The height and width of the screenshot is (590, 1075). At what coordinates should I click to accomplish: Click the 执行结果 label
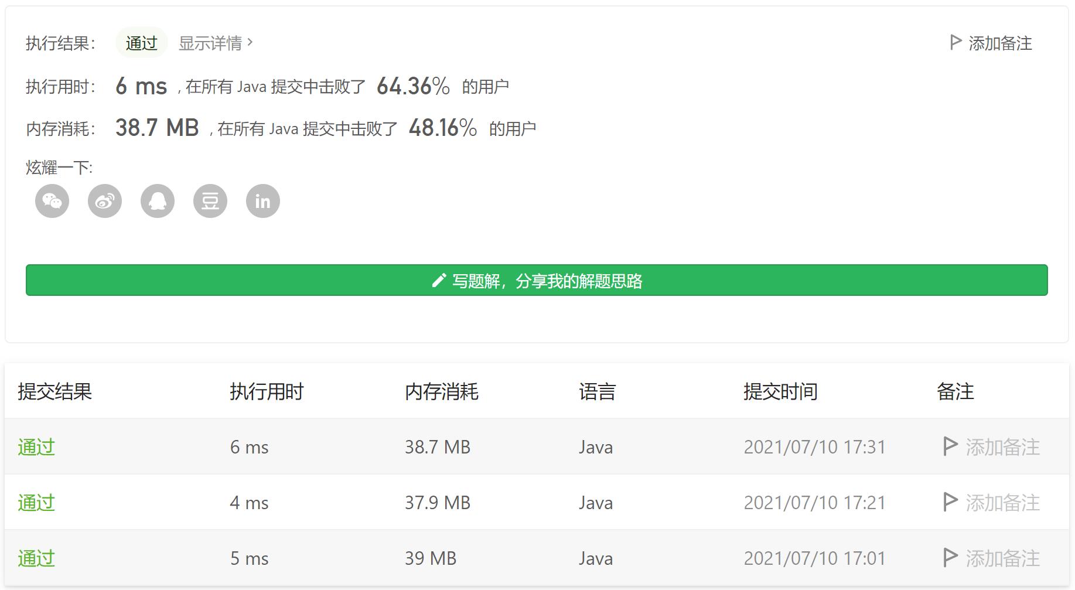pos(60,43)
